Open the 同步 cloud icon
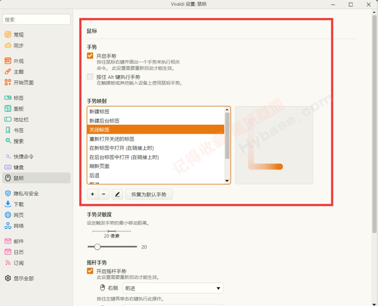 click(x=8, y=45)
